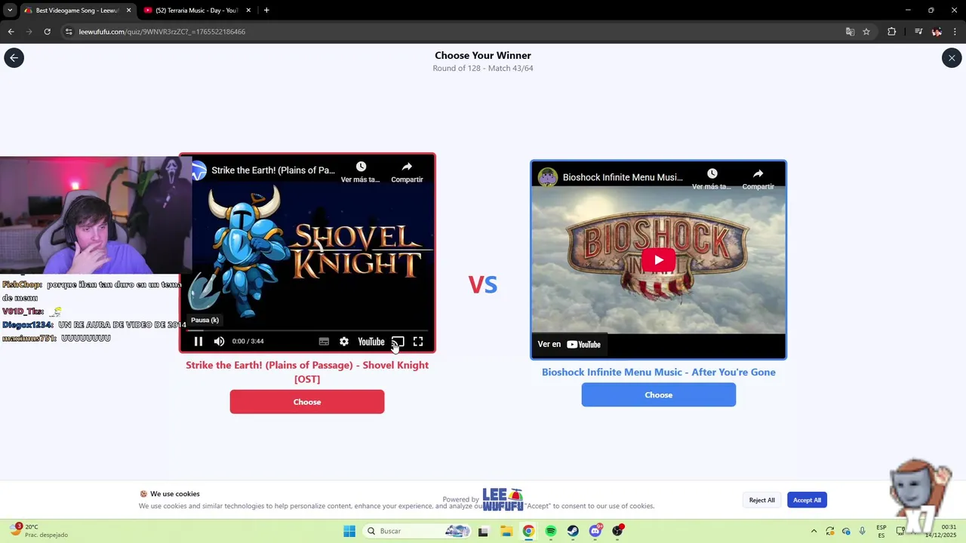Screen dimensions: 966x543
Task: Bookmark this page with the star
Action: pos(866,32)
